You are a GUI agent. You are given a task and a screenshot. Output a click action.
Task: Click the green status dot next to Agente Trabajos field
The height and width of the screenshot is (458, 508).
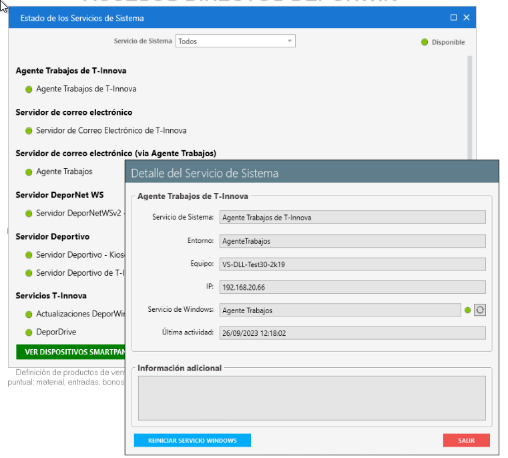pyautogui.click(x=467, y=310)
